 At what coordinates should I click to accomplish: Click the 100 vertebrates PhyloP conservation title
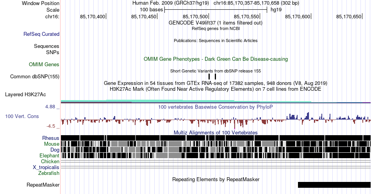coord(216,107)
